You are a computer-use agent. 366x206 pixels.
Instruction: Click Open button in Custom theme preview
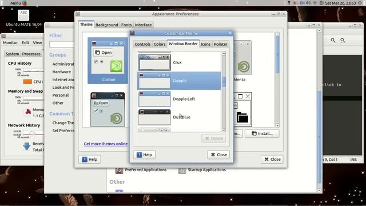click(x=103, y=53)
